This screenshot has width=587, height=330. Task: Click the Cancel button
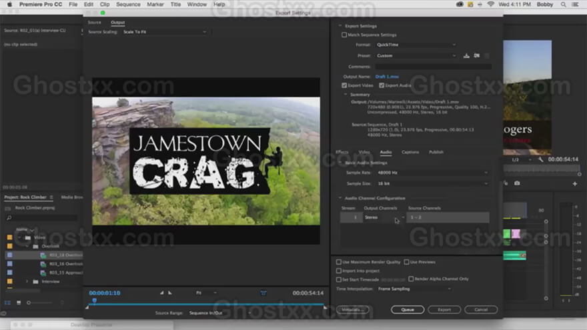481,310
